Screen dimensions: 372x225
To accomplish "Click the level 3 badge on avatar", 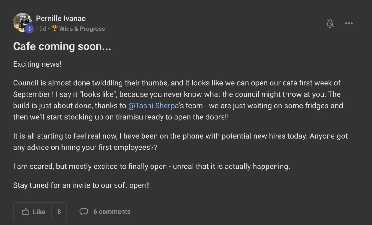I will coord(29,29).
